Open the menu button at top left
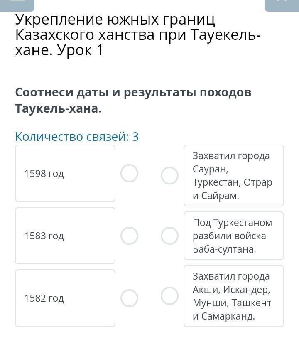 click(17, 4)
